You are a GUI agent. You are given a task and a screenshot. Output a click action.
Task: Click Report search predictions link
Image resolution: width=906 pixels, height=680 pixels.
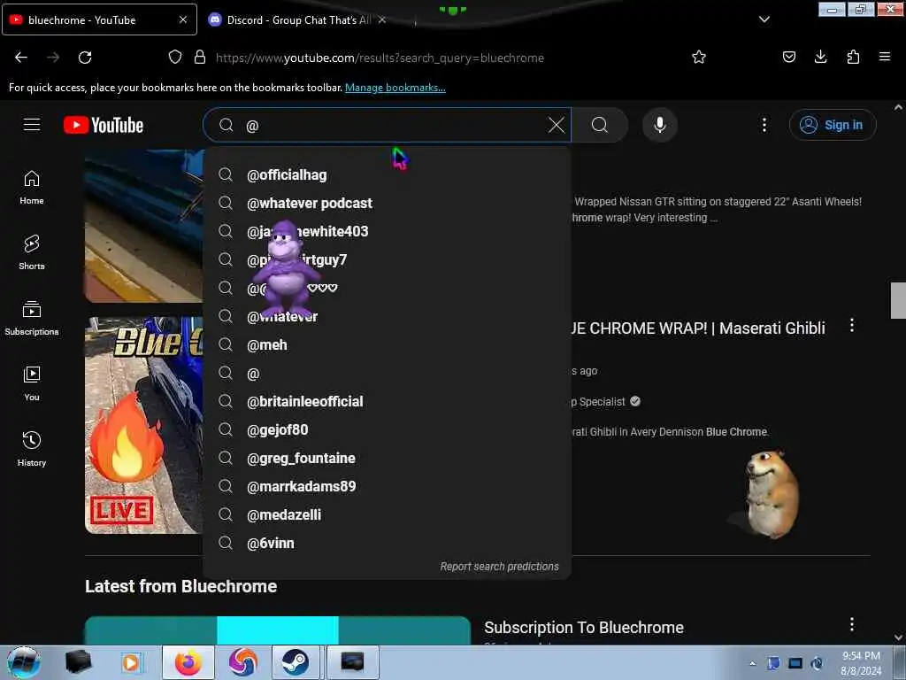tap(499, 567)
